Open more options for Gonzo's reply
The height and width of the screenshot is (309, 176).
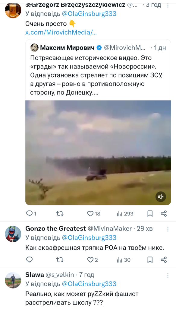(x=168, y=229)
